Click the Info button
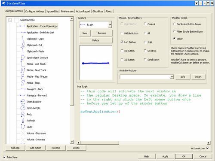This screenshot has height=161, width=215. (183, 77)
